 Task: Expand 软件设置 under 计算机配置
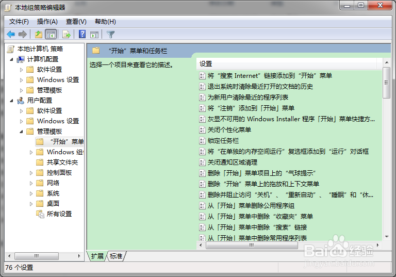pos(21,70)
